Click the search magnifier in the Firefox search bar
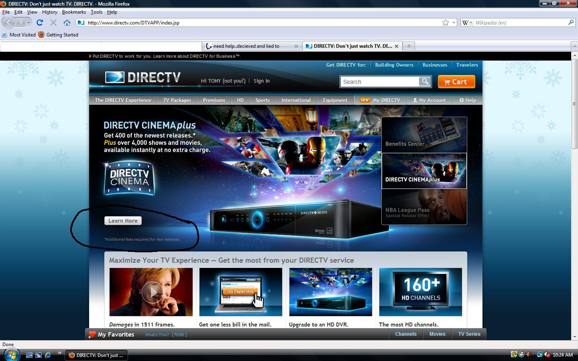 tap(571, 22)
